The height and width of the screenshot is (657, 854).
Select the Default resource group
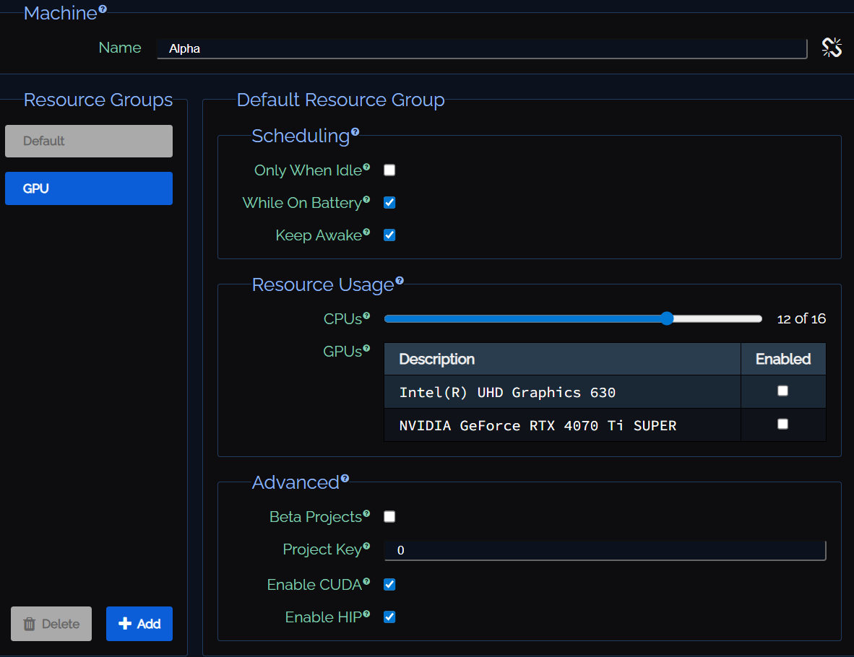tap(89, 141)
